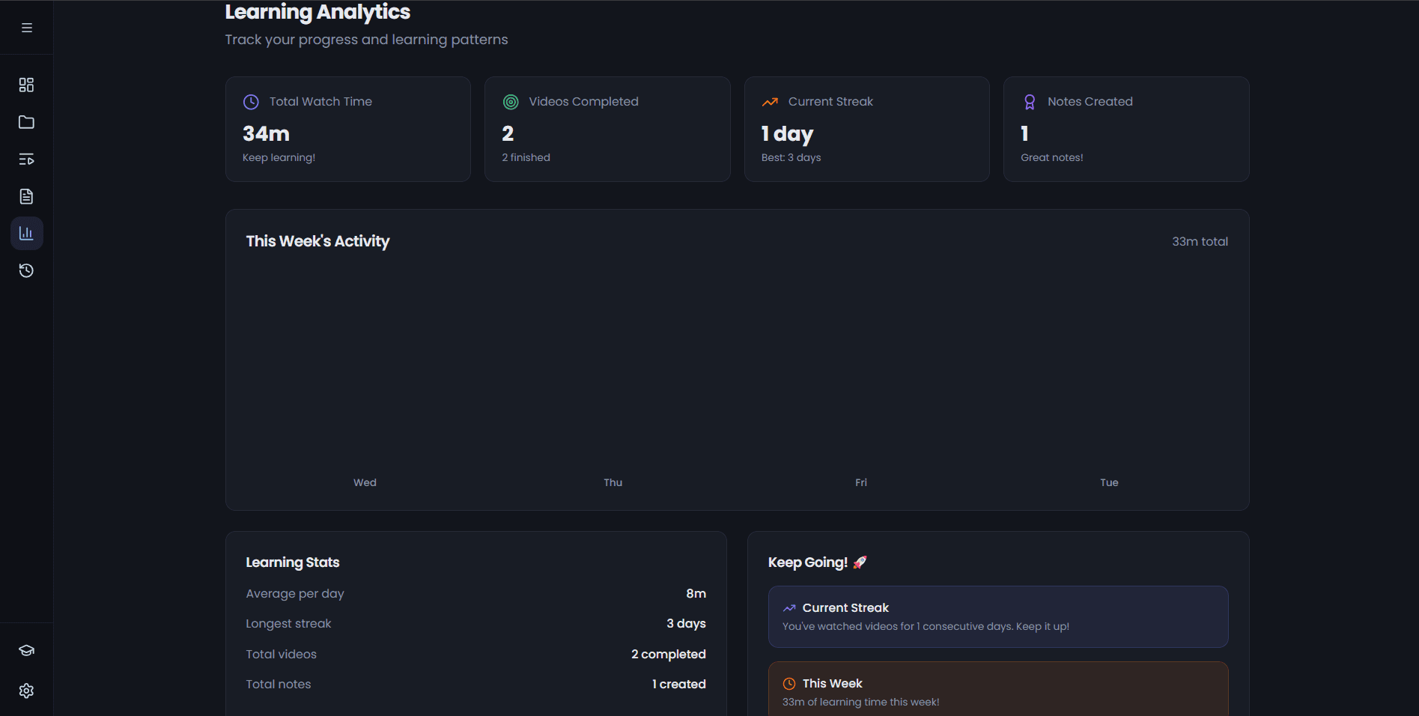Open the Notes section
This screenshot has width=1419, height=716.
pyautogui.click(x=26, y=196)
